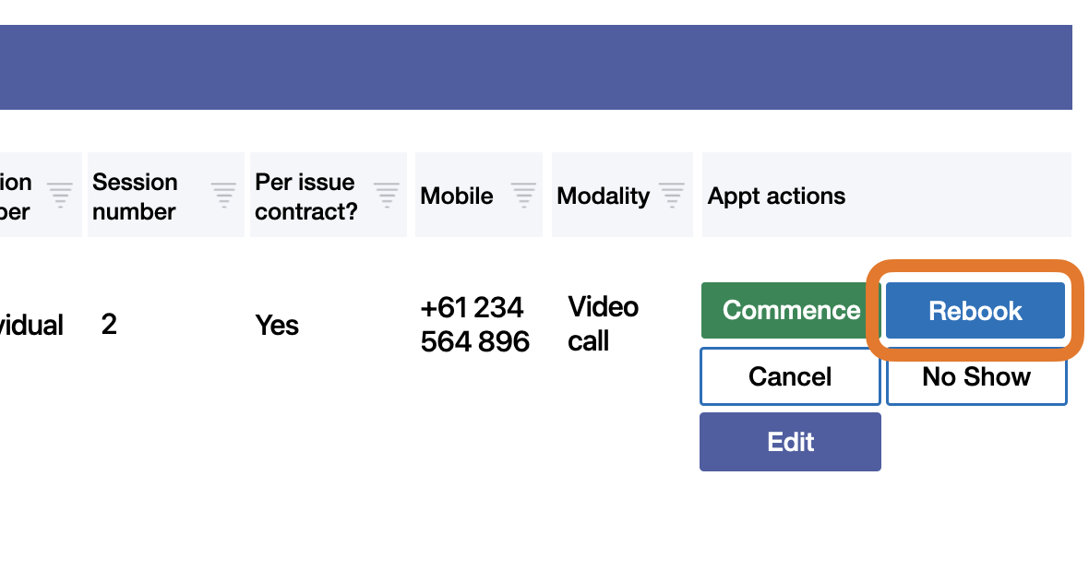
Task: Click the Per issue contract? header text
Action: click(x=305, y=196)
